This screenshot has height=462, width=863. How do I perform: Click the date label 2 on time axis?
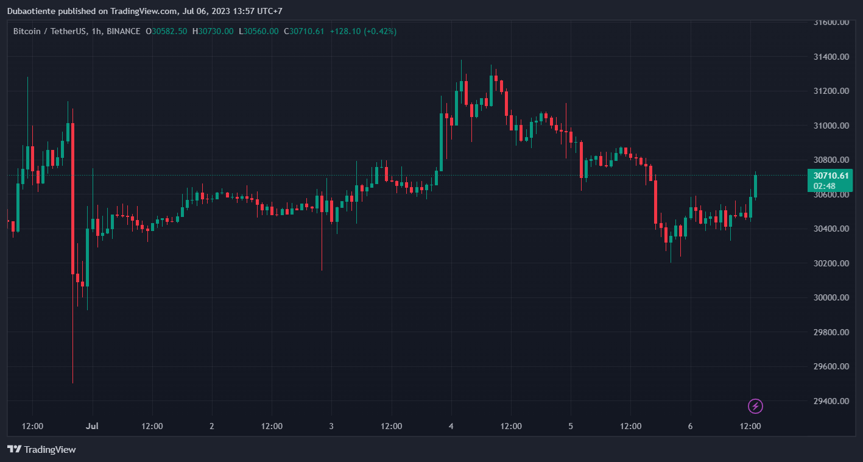click(211, 426)
